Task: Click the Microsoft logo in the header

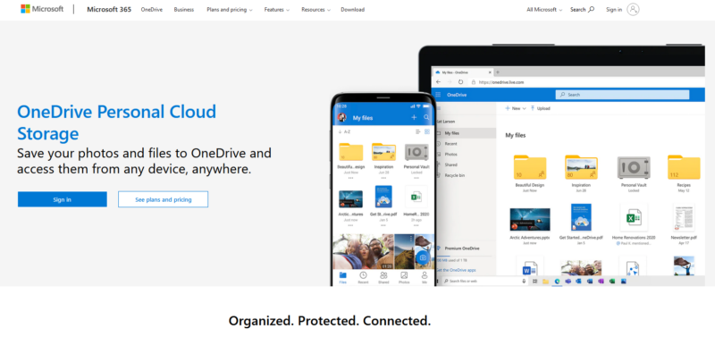Action: (x=42, y=9)
